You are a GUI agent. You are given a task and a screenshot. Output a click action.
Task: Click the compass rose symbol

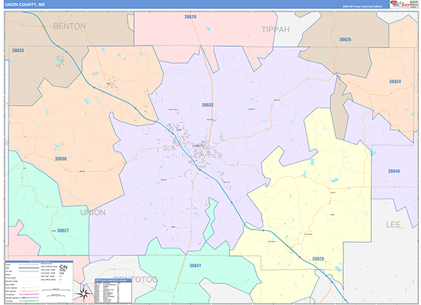tap(83, 294)
